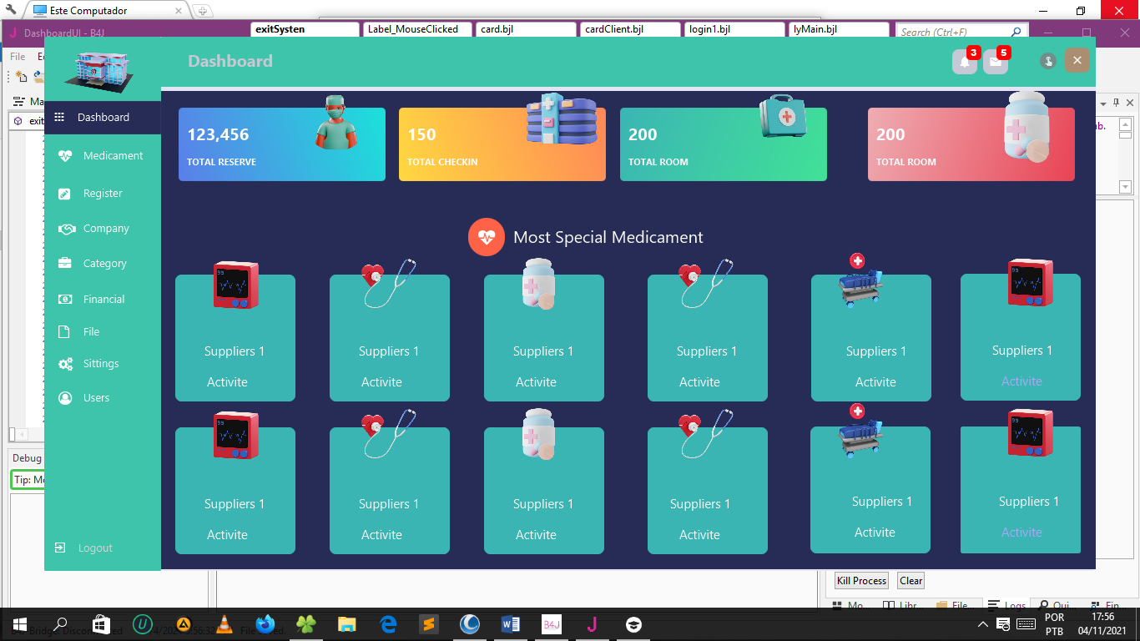Screen dimensions: 1140x641
Task: Click the File document icon in sidebar
Action: (64, 332)
